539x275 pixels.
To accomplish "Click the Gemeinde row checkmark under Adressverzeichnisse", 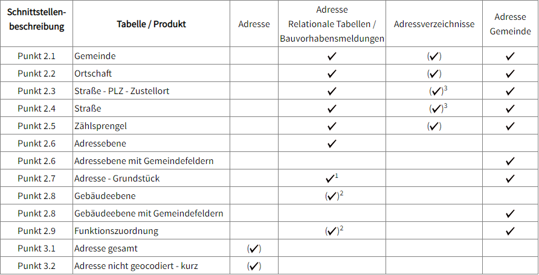I will coord(434,57).
